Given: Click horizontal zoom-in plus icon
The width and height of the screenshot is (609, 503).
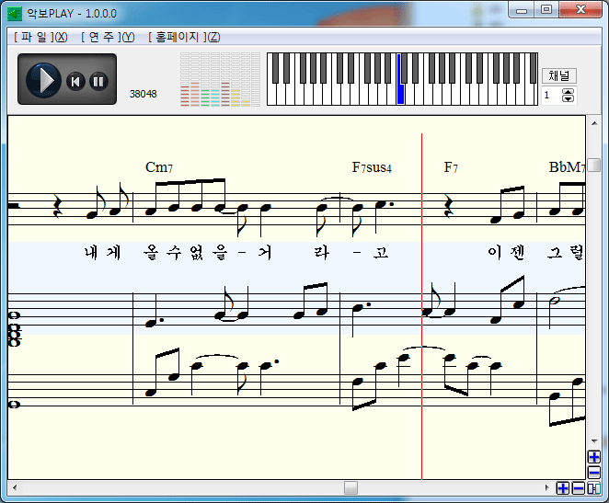Looking at the screenshot, I should tap(563, 488).
